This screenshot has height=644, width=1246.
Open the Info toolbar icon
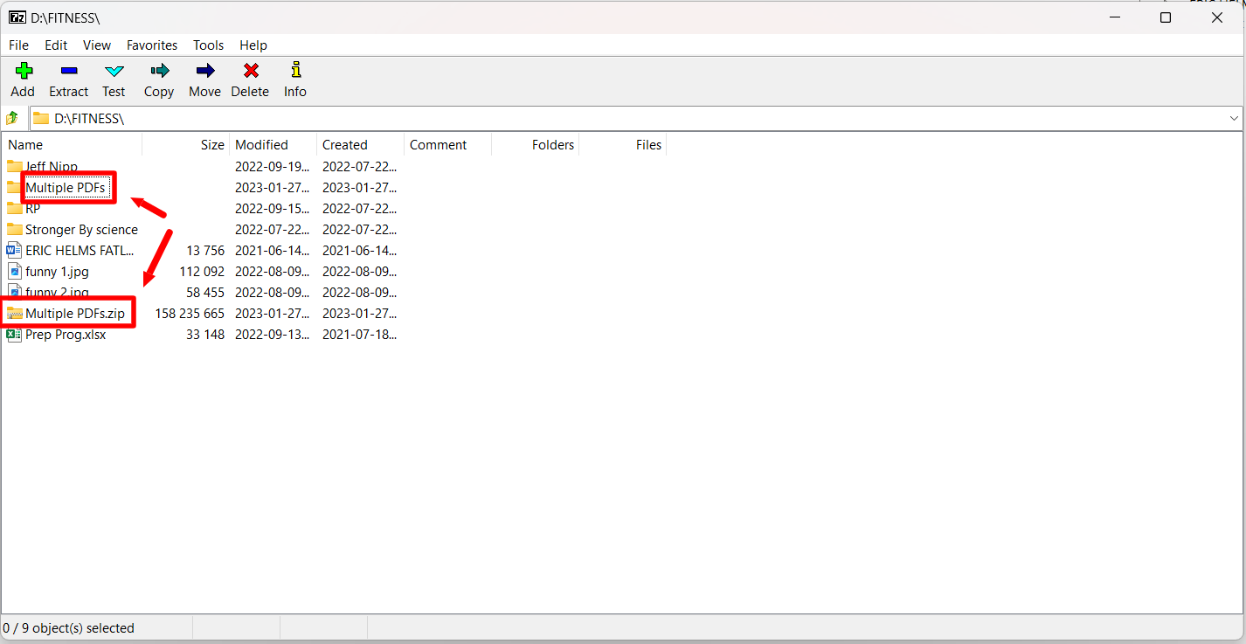(x=295, y=70)
